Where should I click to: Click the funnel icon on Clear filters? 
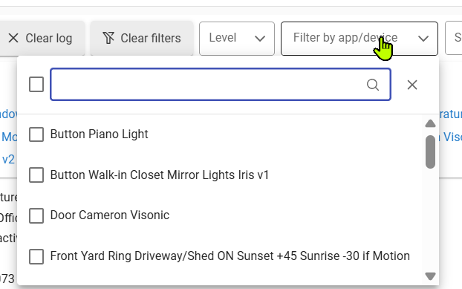108,39
